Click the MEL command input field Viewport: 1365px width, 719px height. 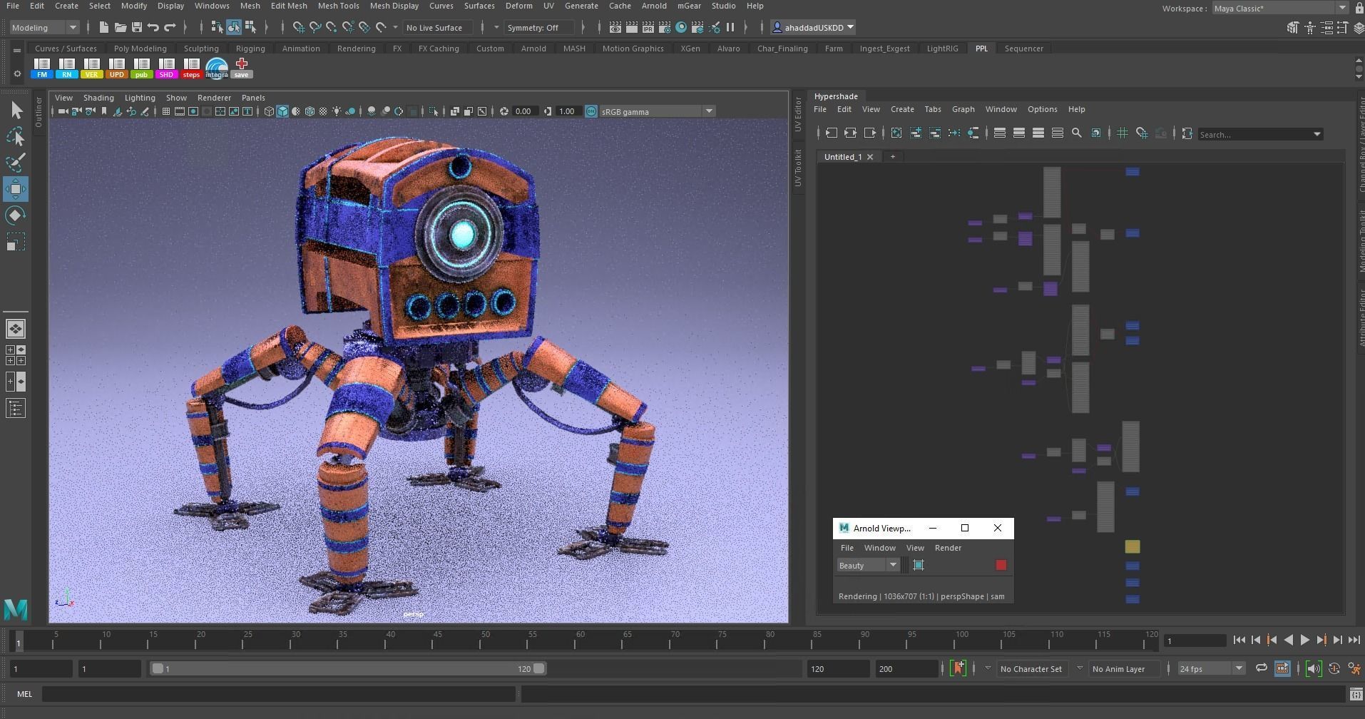(x=279, y=694)
